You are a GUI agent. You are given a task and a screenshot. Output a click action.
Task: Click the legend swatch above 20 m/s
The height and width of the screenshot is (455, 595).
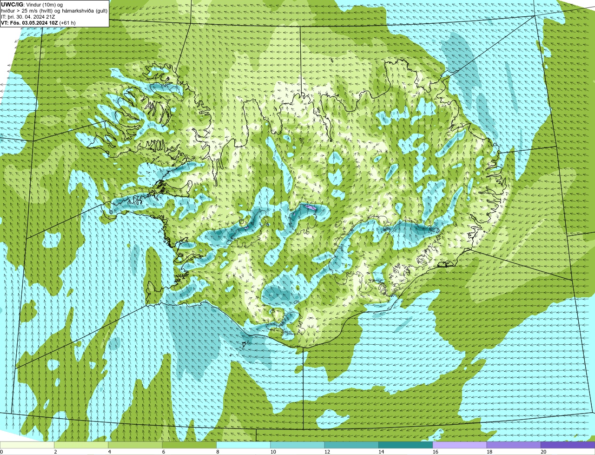568,445
